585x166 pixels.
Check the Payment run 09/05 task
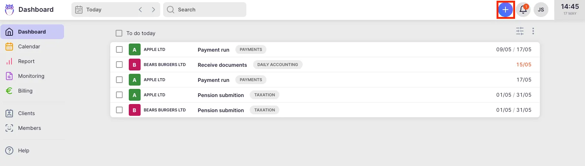[119, 49]
